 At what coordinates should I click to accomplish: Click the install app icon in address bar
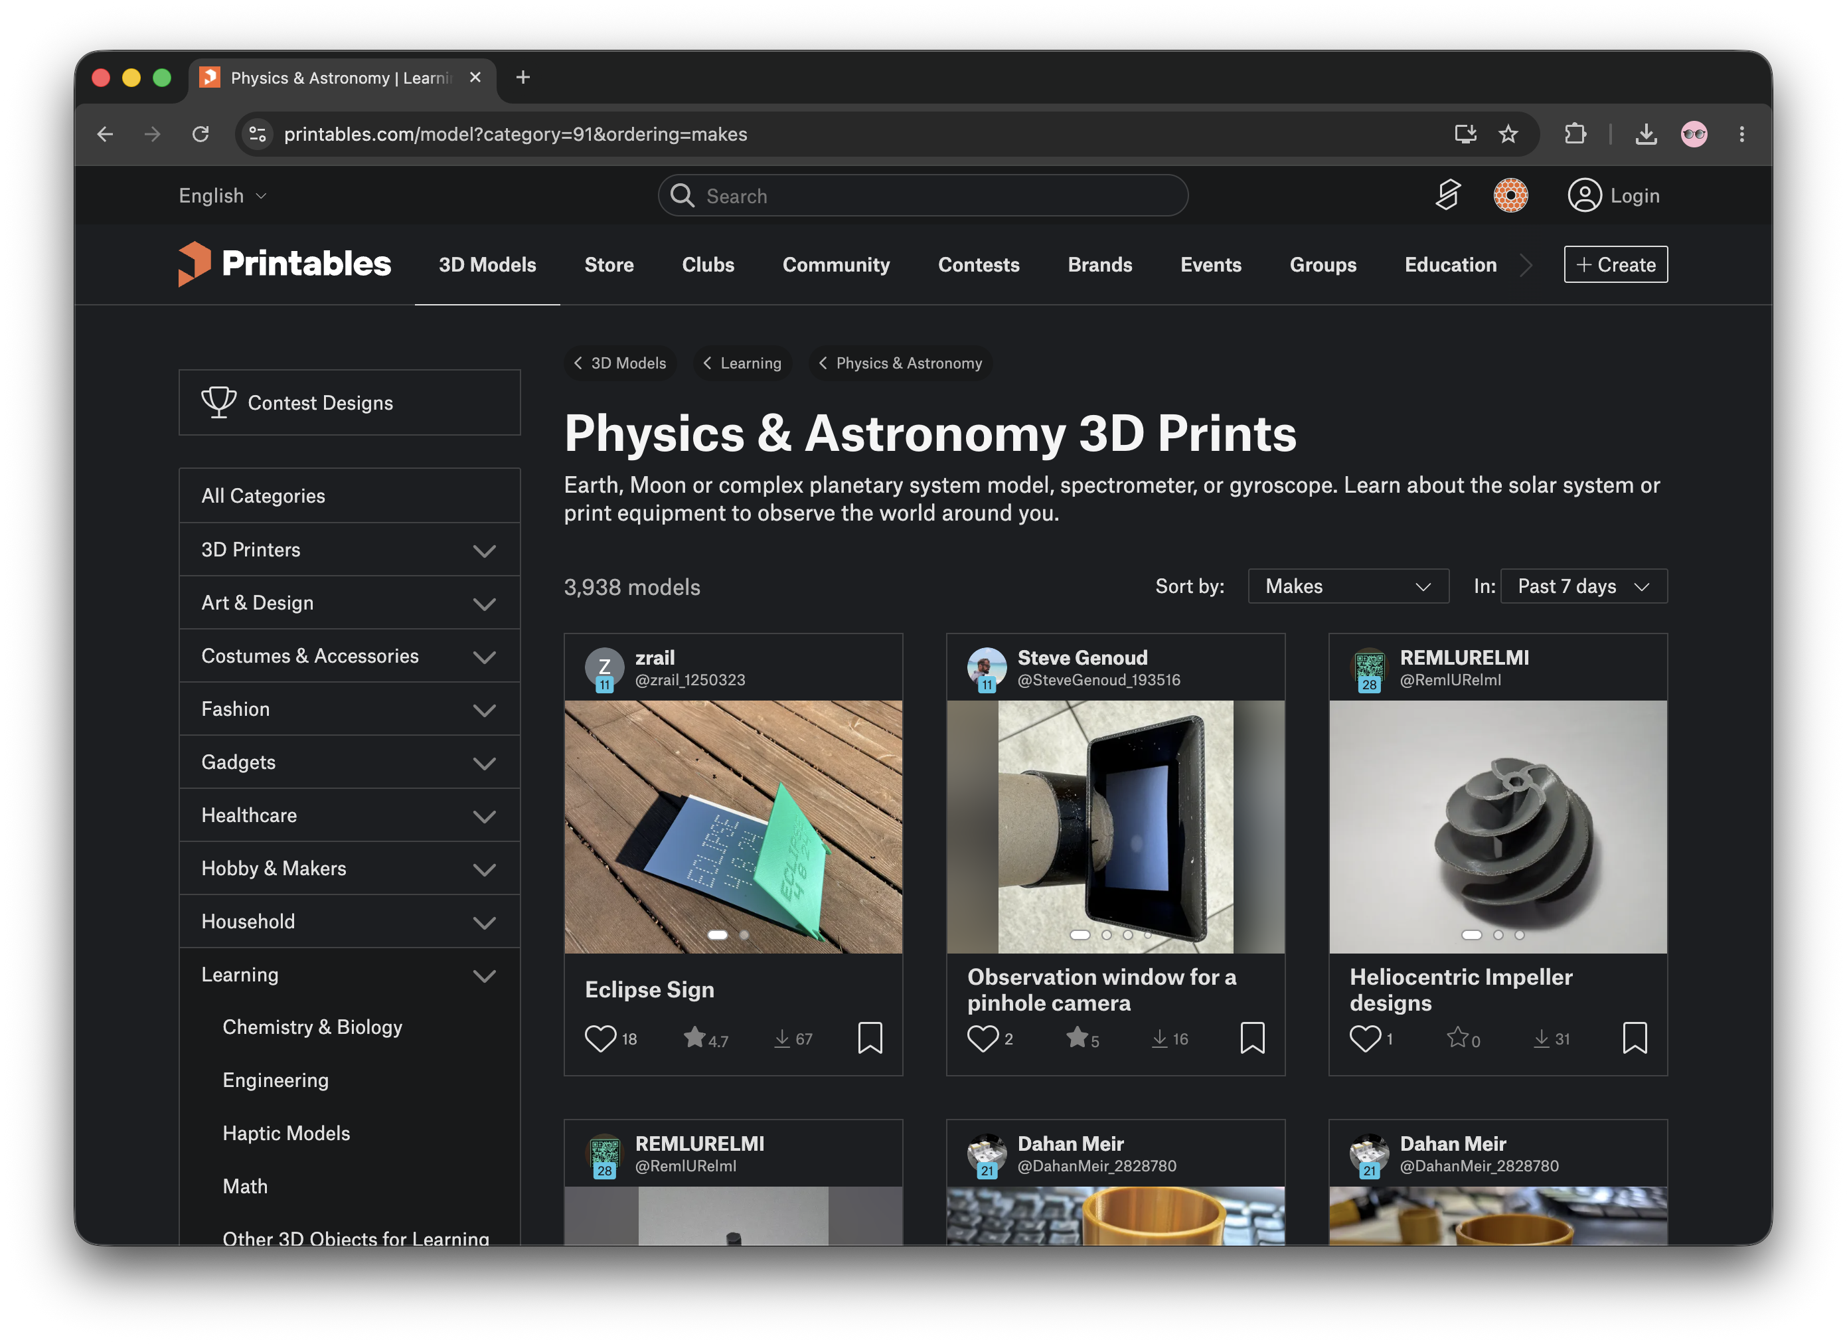click(1465, 133)
